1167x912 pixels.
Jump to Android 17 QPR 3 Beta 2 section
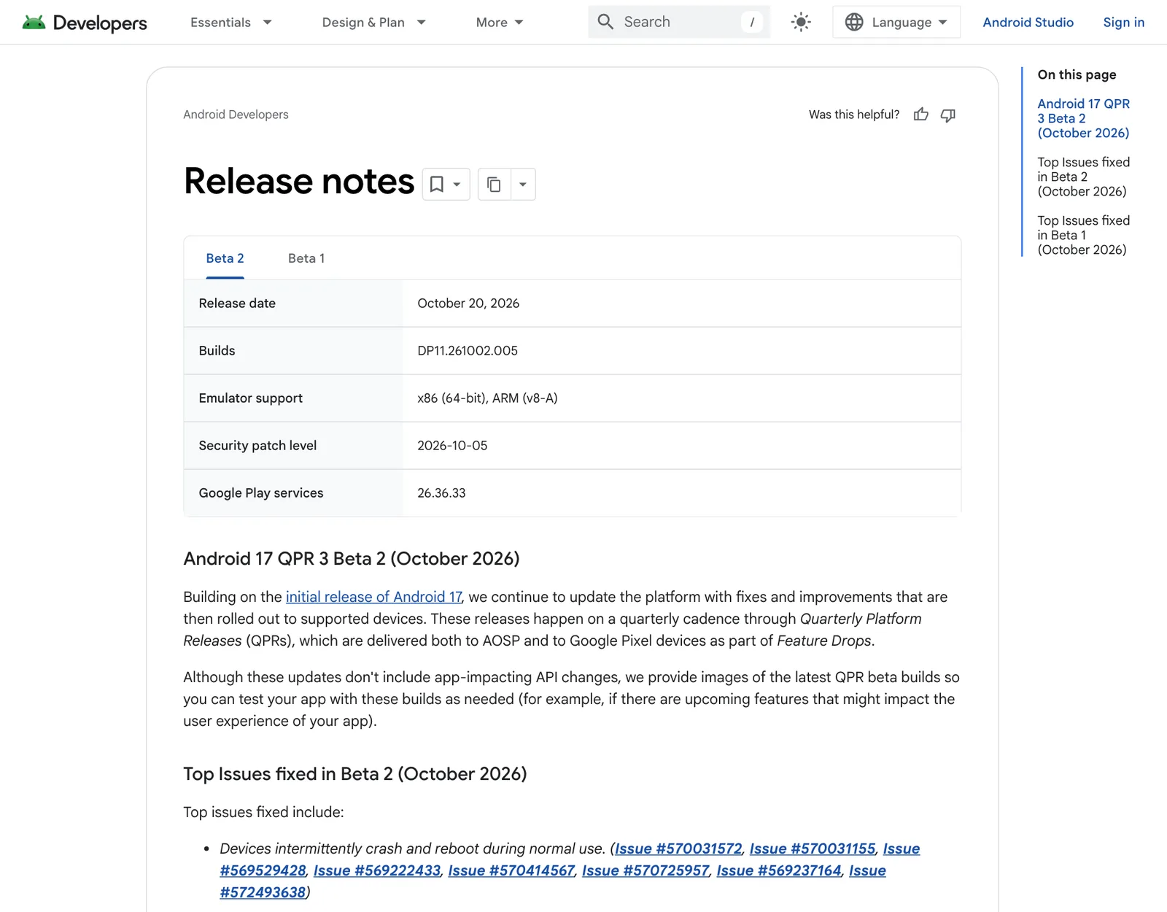pyautogui.click(x=1084, y=118)
